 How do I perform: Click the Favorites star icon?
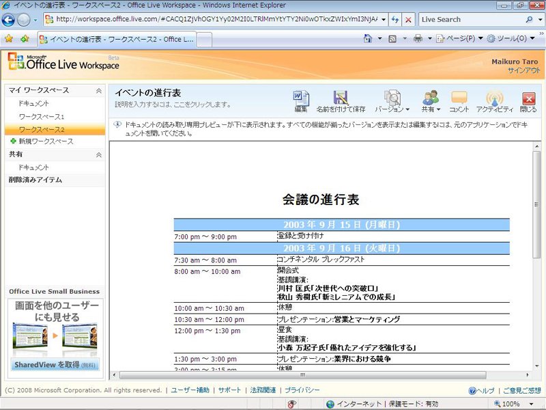(x=9, y=39)
